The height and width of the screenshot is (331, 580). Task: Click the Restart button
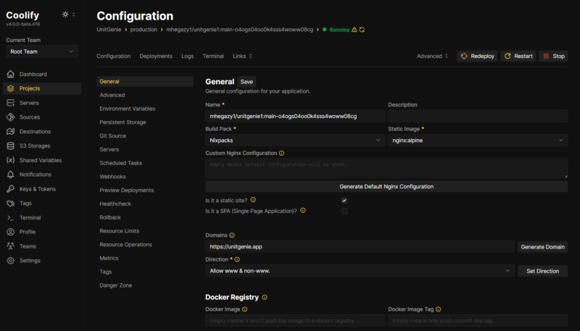click(x=518, y=56)
